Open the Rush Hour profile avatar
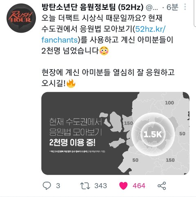The width and height of the screenshot is (196, 197). (x=21, y=18)
